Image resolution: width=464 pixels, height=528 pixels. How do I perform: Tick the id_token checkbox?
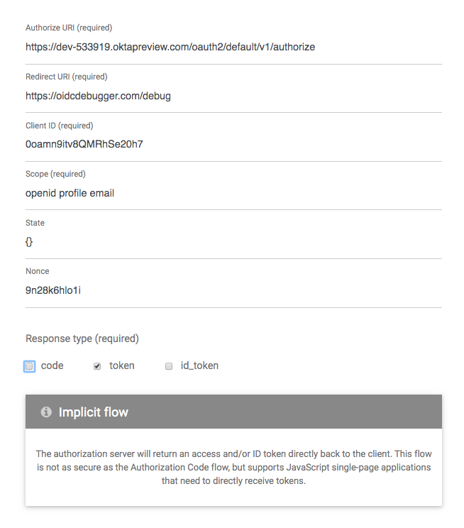point(169,366)
